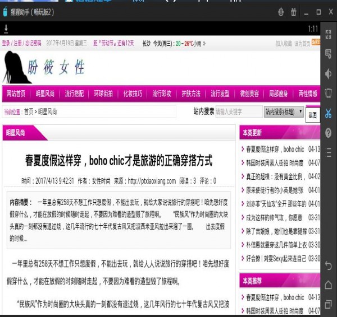The image size is (337, 317).
Task: Open the 站内搜索(标题) dropdown
Action: [x=284, y=111]
